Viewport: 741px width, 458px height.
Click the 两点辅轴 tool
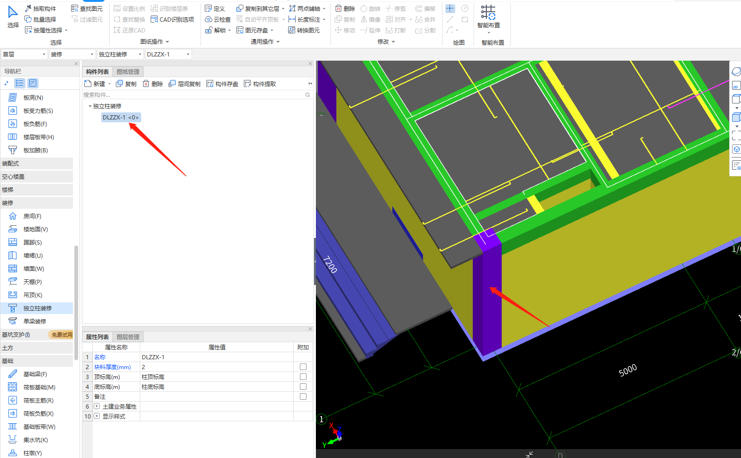(x=307, y=8)
